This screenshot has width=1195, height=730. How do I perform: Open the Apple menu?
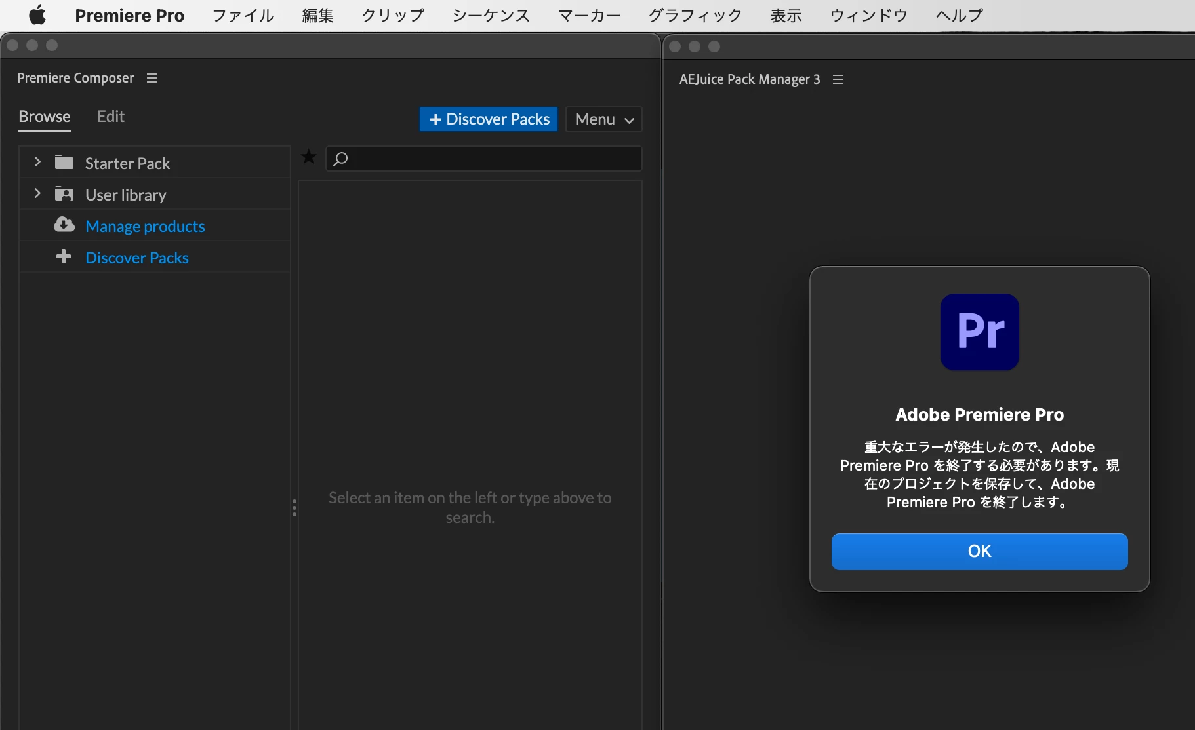click(x=37, y=15)
